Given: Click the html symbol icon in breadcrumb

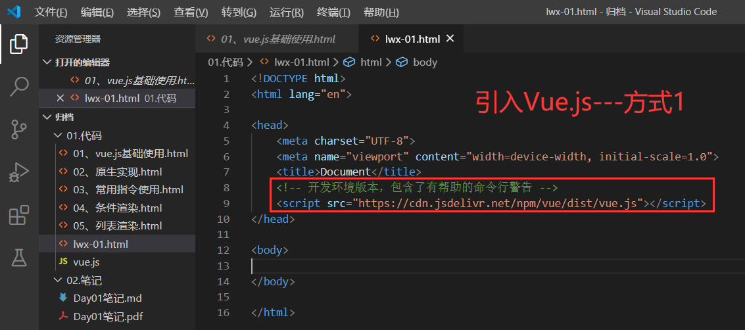Looking at the screenshot, I should click(350, 62).
